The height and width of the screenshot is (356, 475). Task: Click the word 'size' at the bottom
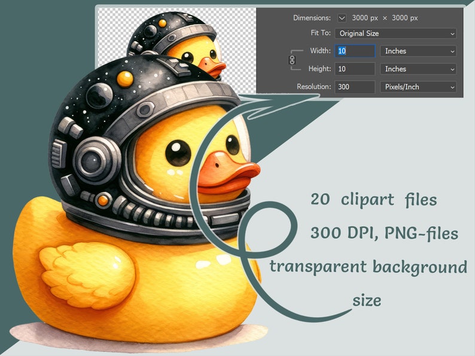click(367, 300)
